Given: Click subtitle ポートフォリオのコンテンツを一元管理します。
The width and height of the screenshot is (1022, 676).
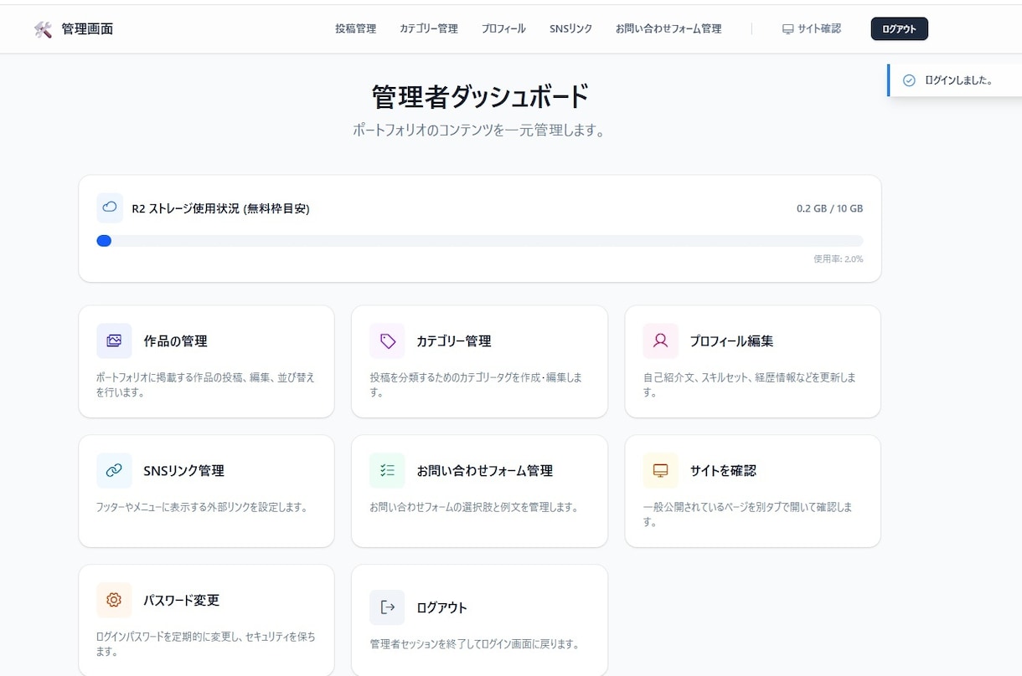Looking at the screenshot, I should pos(478,131).
